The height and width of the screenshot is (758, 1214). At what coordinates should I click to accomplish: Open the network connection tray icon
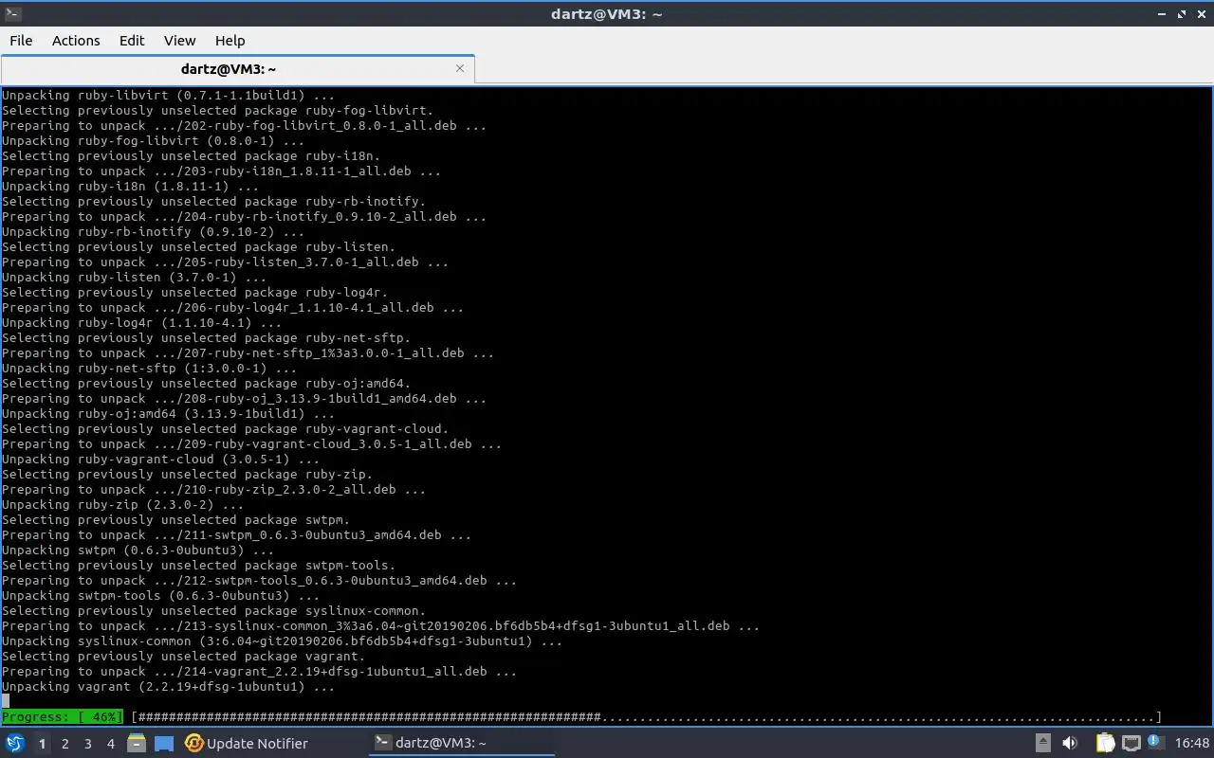coord(1131,744)
